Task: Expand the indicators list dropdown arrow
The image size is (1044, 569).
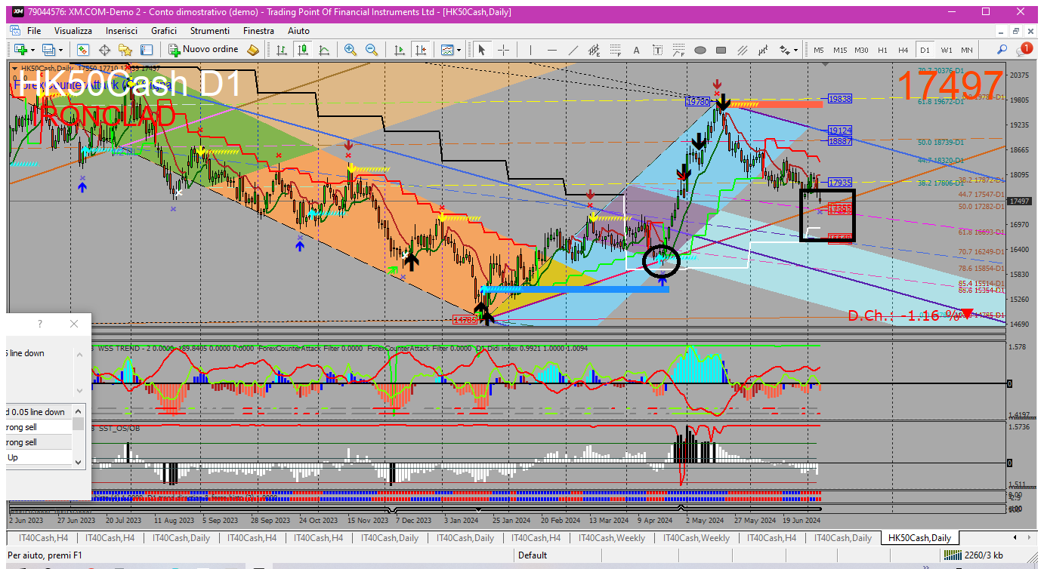Action: coord(458,51)
